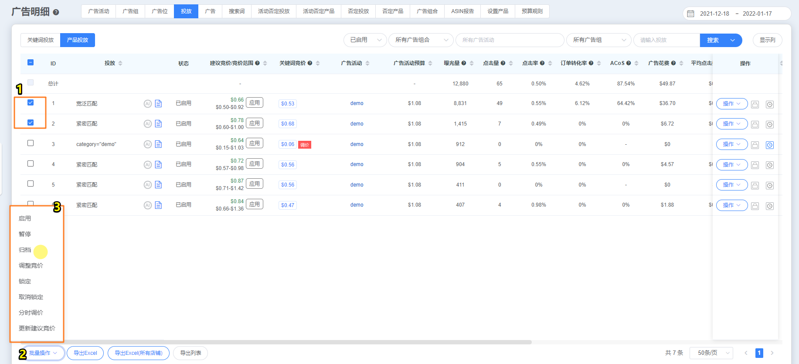Open the 已启用 status filter dropdown
Screen dimensions: 799x364
[365, 40]
